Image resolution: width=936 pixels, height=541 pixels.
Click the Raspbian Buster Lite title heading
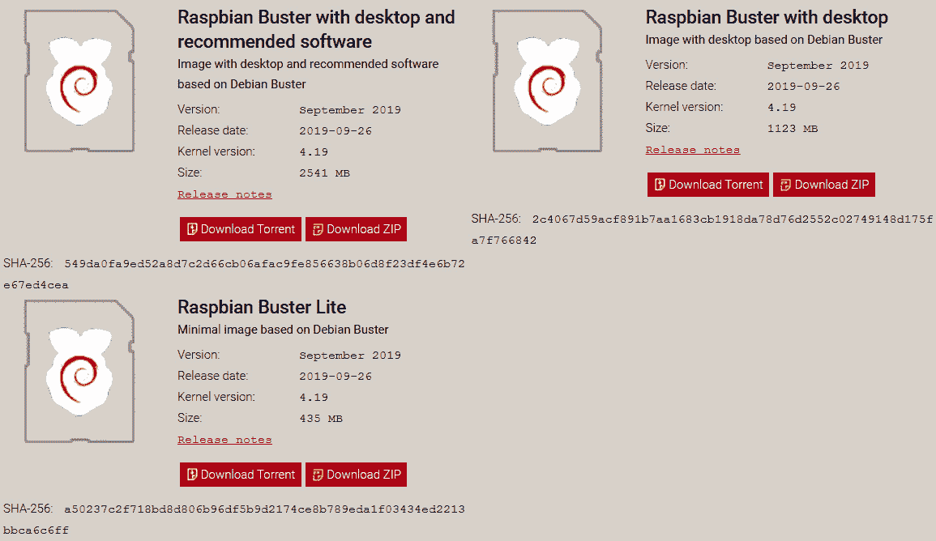(x=261, y=307)
